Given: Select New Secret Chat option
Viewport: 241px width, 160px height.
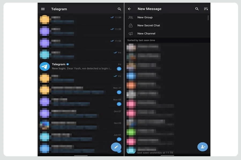Looking at the screenshot, I should coord(167,25).
